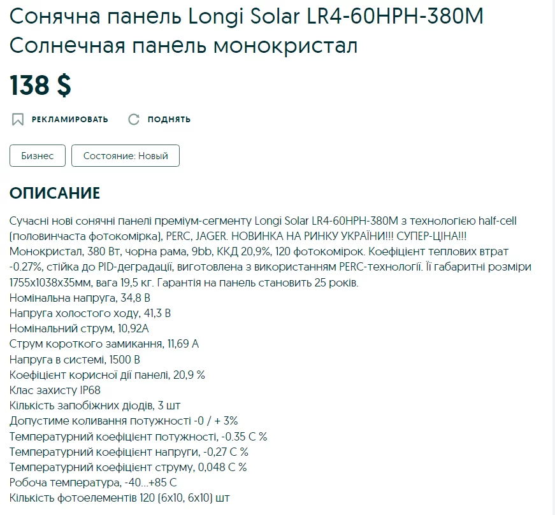
Task: Click the Состояние: Новый tag
Action: click(x=126, y=156)
